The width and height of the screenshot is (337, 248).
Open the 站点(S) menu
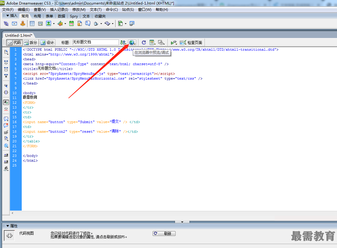128,9
